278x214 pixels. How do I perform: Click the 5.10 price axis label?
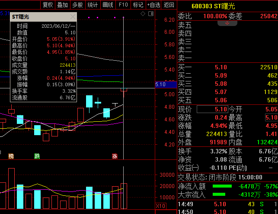coord(166,84)
